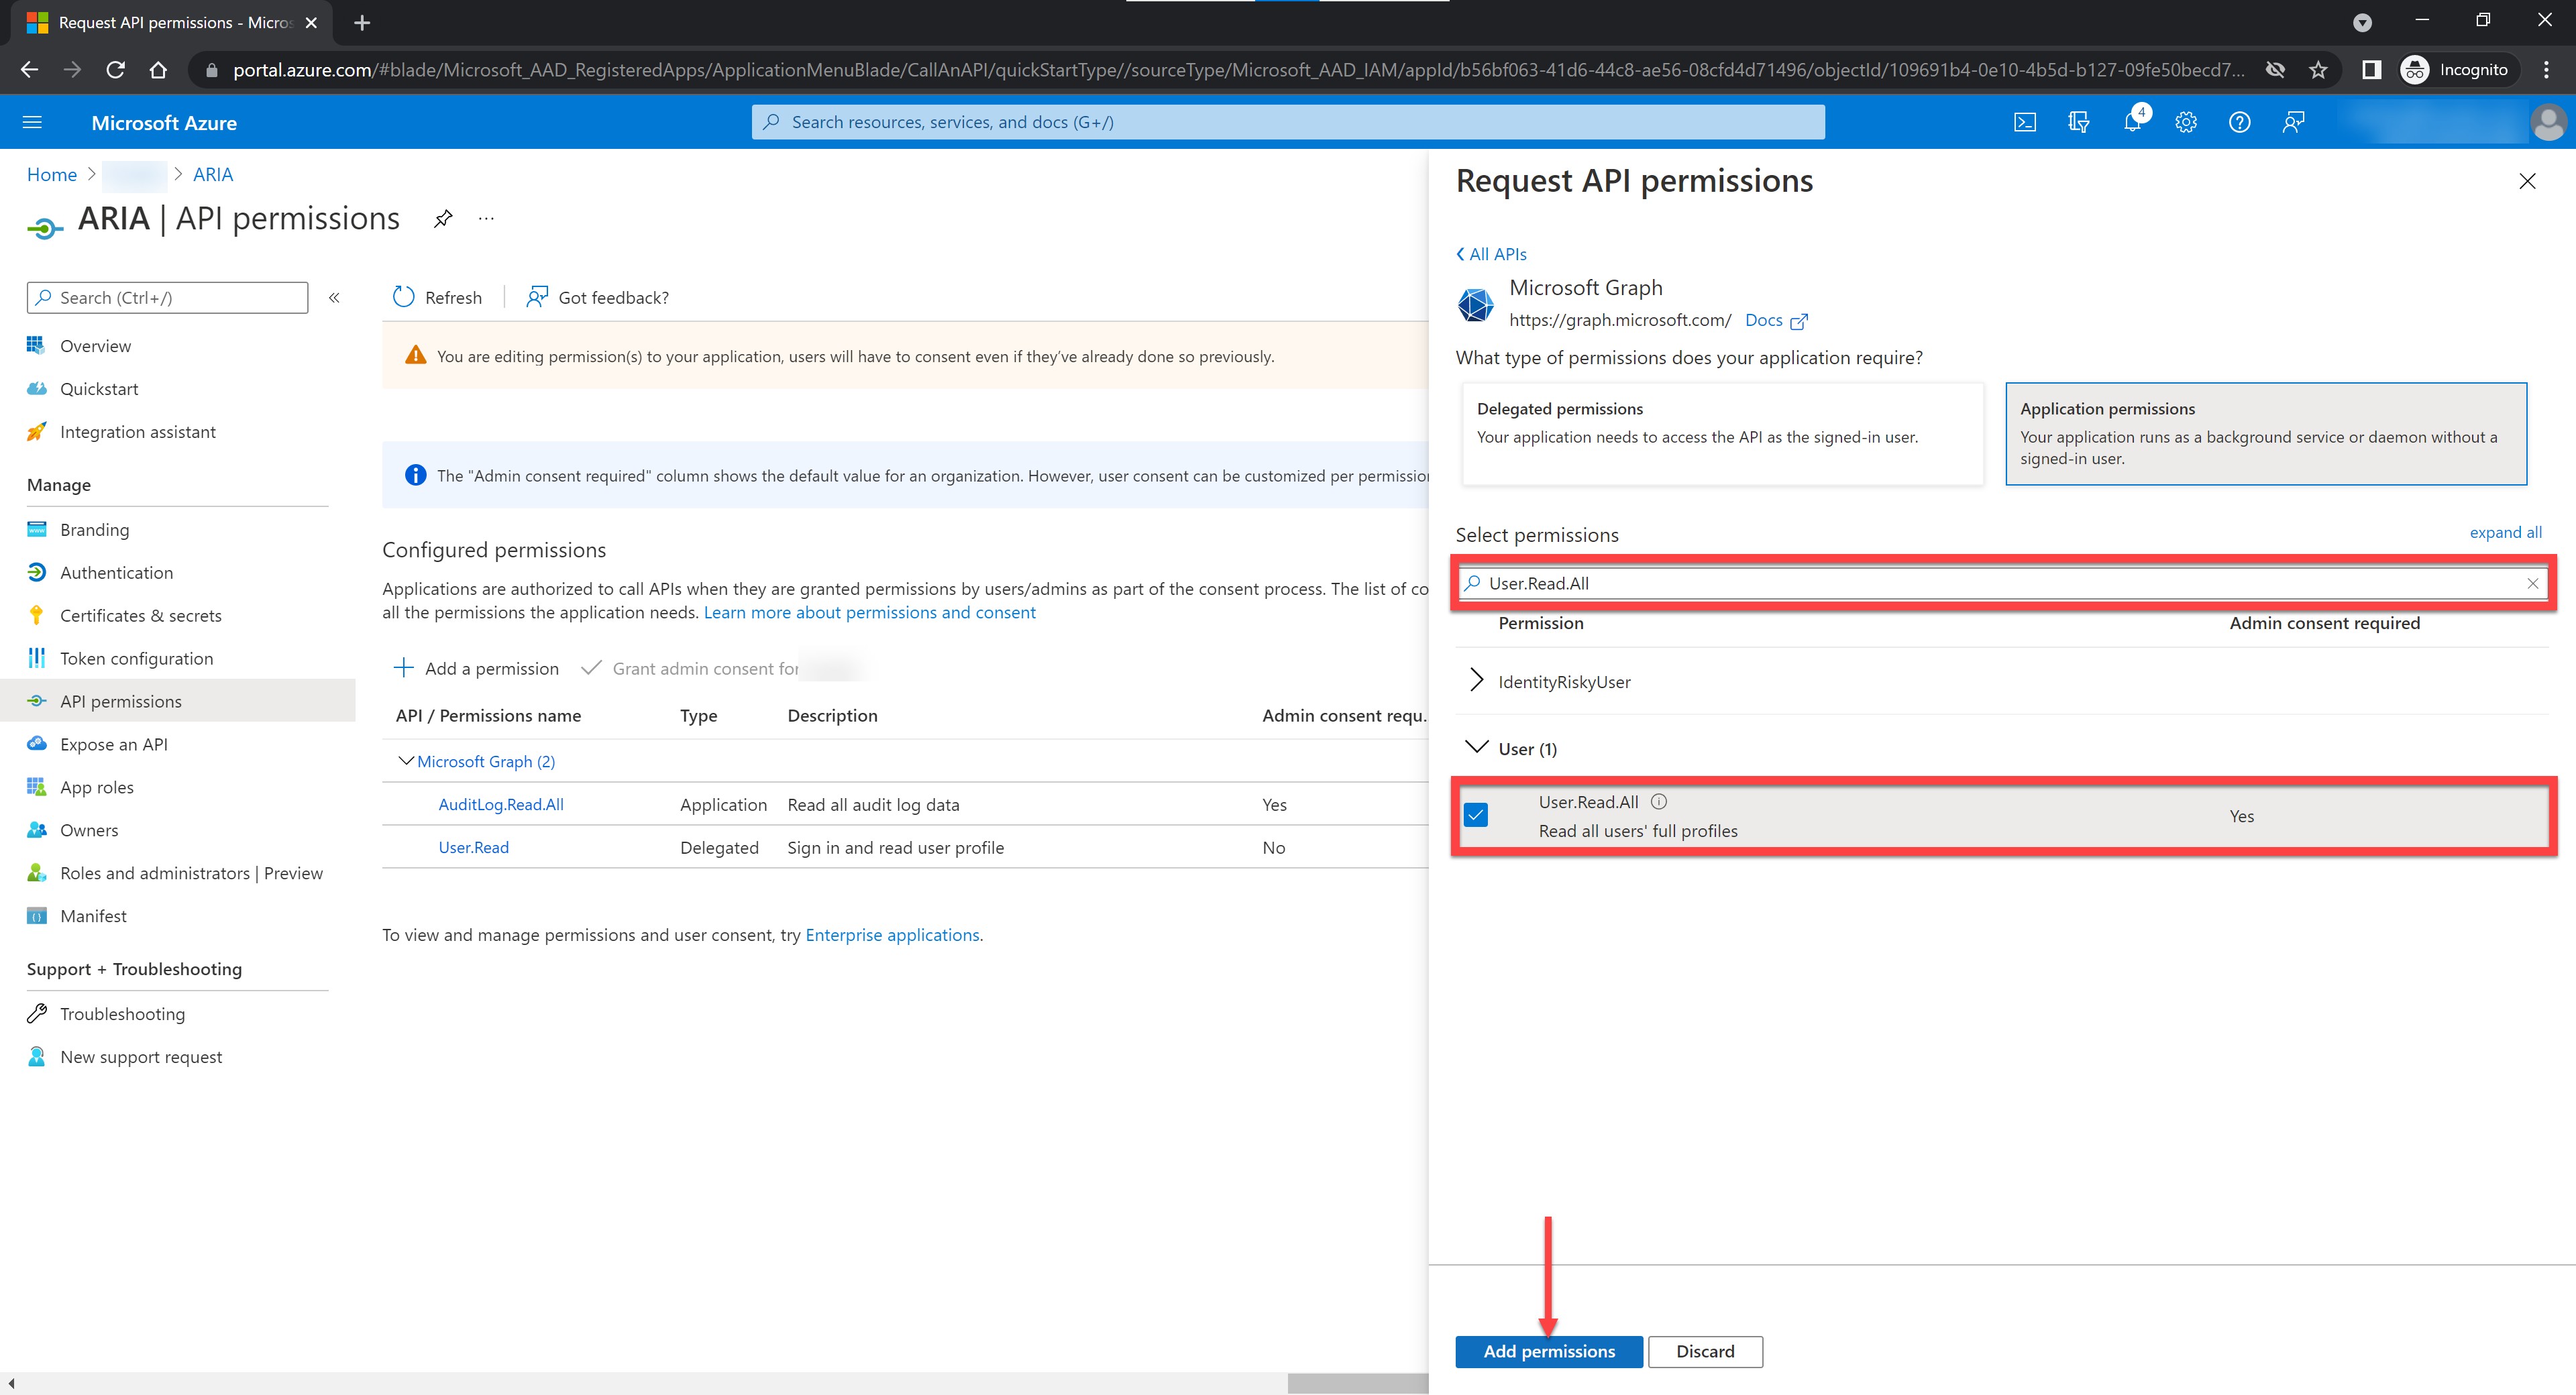The image size is (2576, 1395).
Task: Open Certificates & secrets menu item
Action: [x=140, y=615]
